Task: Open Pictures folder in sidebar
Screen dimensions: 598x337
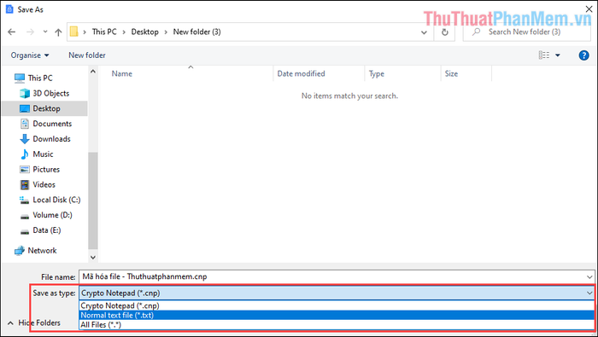Action: point(39,170)
